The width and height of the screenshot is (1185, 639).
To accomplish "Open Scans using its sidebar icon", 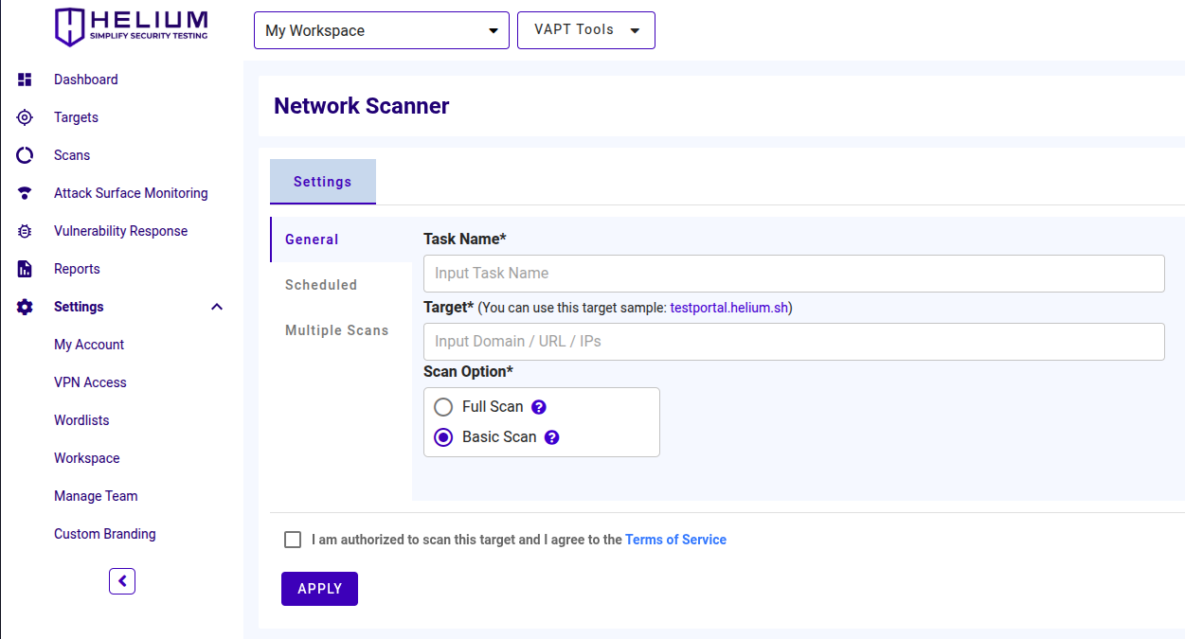I will click(25, 155).
